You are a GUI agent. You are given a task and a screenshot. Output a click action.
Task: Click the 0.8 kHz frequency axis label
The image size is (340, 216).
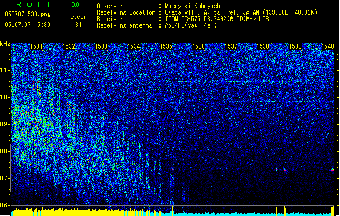point(5,151)
